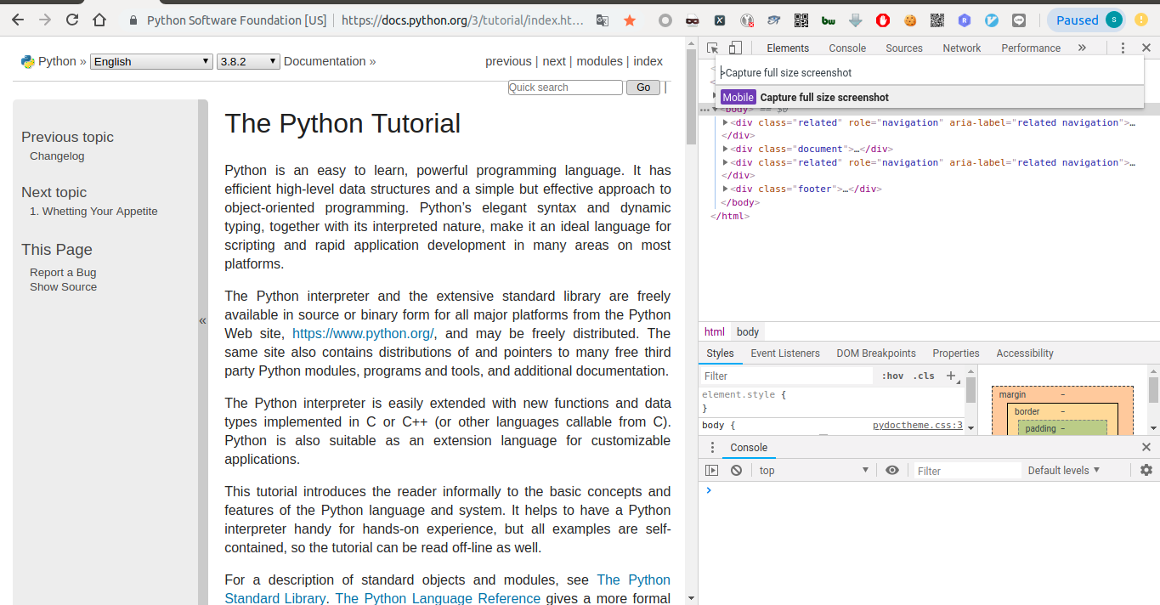Open the https://www.python.org/ link

[363, 333]
